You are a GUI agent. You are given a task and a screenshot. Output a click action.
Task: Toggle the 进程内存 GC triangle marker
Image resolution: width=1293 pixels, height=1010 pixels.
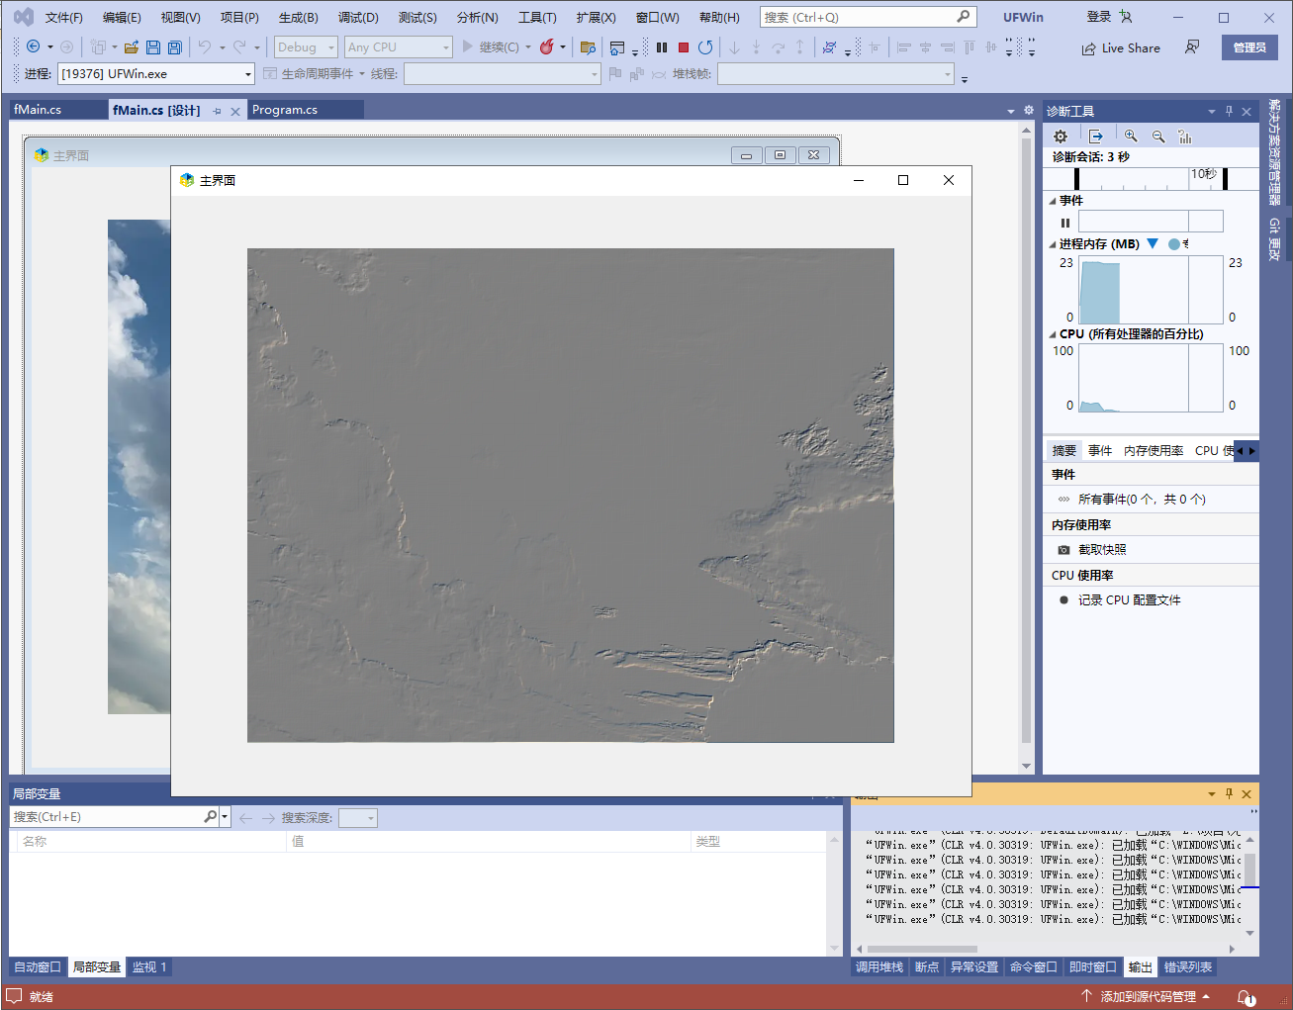[x=1153, y=243]
